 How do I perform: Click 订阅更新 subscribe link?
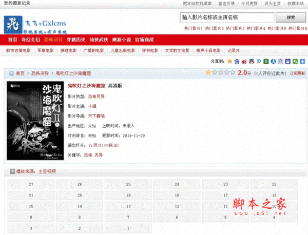(297, 73)
